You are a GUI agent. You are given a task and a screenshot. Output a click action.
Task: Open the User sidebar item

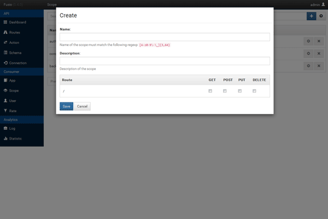[x=13, y=101]
